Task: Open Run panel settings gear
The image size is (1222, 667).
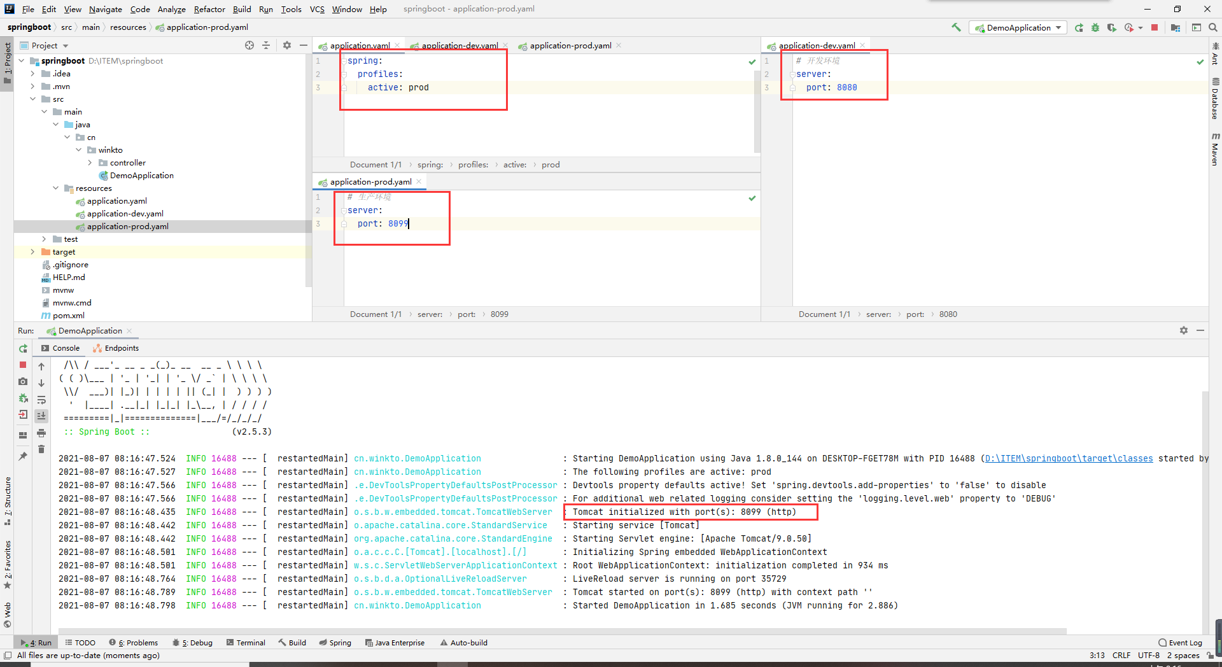Action: pyautogui.click(x=1184, y=330)
